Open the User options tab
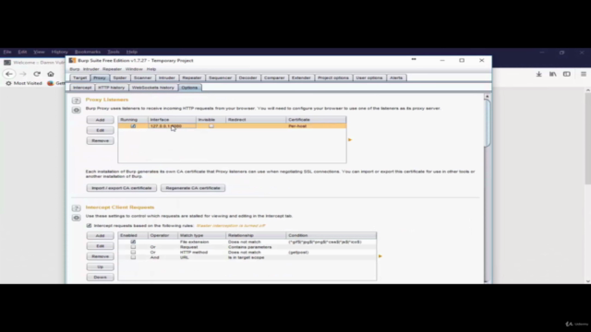 point(369,77)
